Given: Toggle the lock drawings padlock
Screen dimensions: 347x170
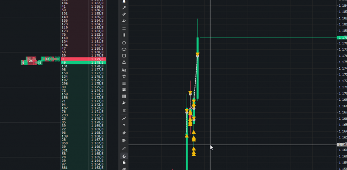Looking at the screenshot, I should (124, 162).
